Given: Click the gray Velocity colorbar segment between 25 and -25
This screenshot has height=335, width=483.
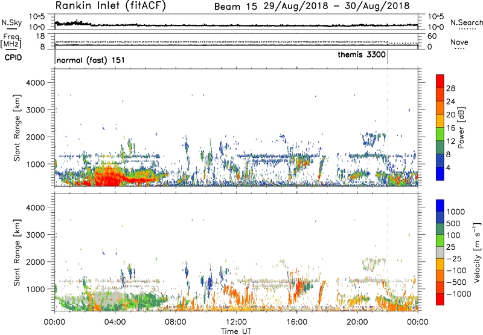Looking at the screenshot, I should tap(440, 252).
